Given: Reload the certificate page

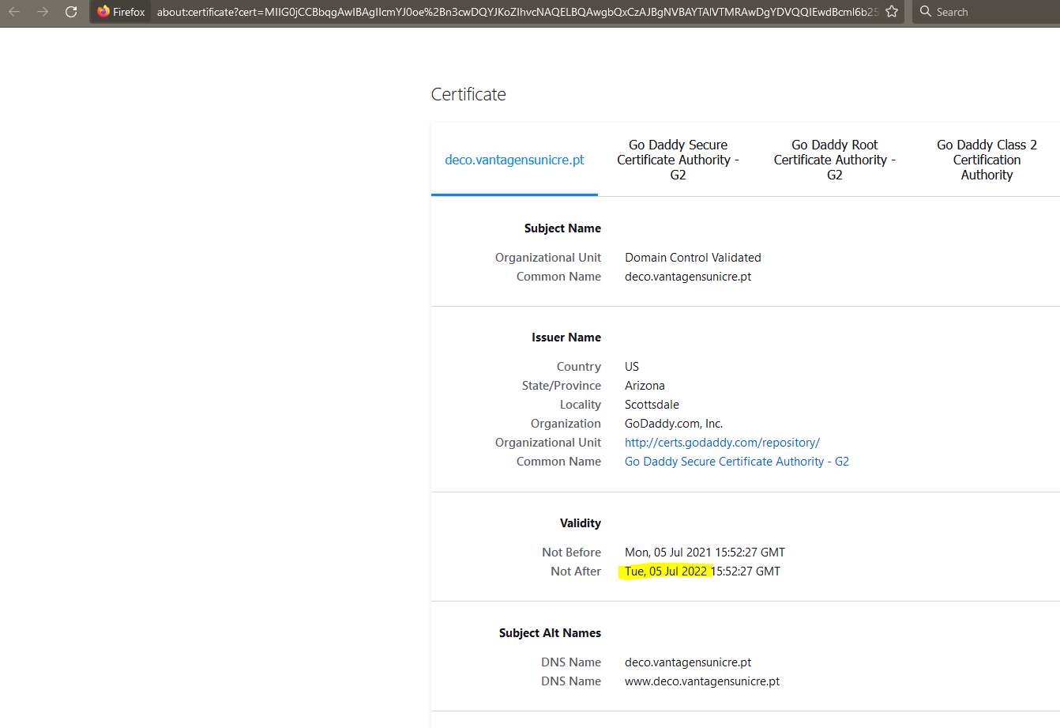Looking at the screenshot, I should coord(71,12).
